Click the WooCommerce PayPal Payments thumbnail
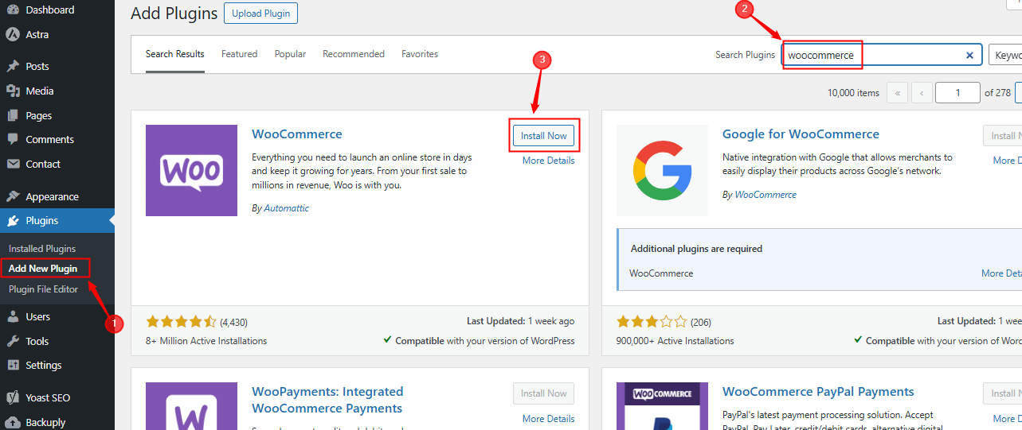Screen dimensions: 1022x430 coord(662,406)
